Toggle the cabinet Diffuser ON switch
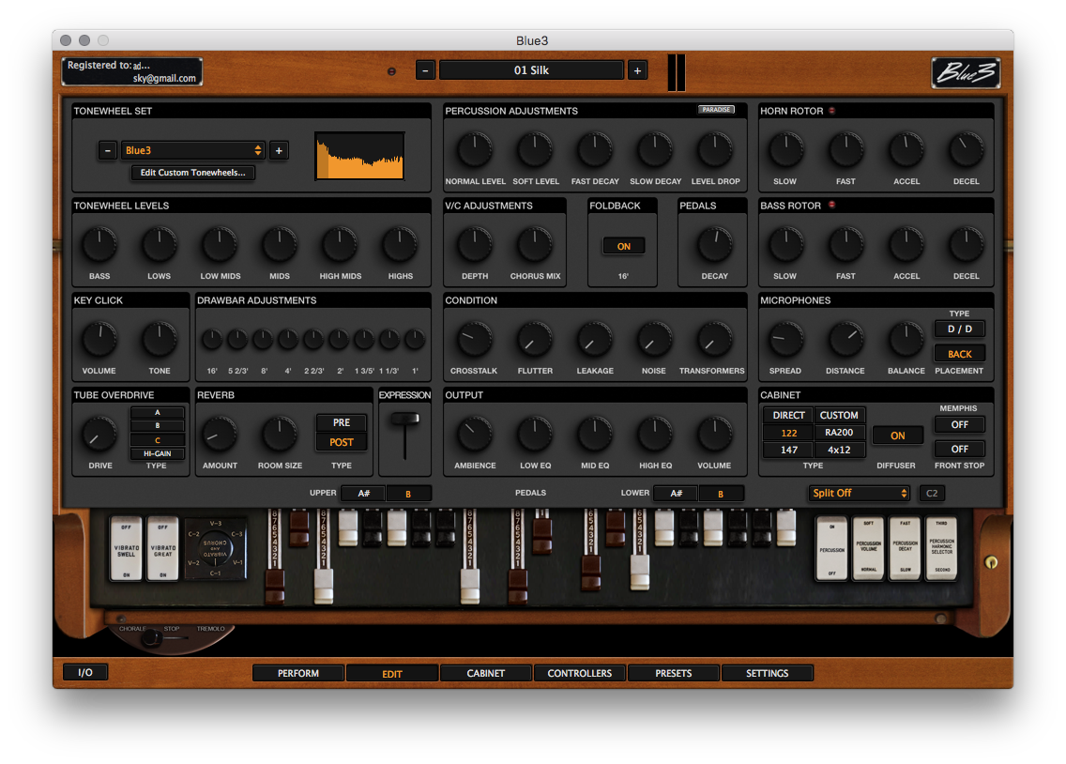This screenshot has width=1066, height=764. tap(898, 435)
